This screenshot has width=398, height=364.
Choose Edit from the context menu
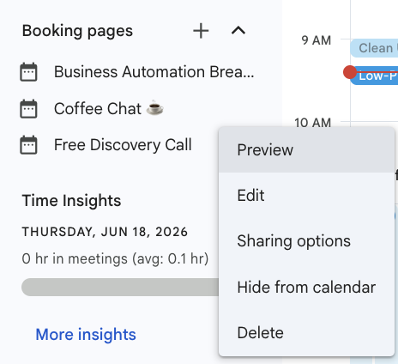click(306, 196)
